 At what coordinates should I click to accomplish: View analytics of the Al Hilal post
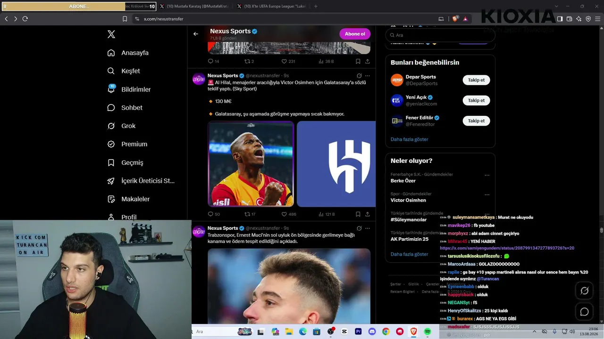327,214
